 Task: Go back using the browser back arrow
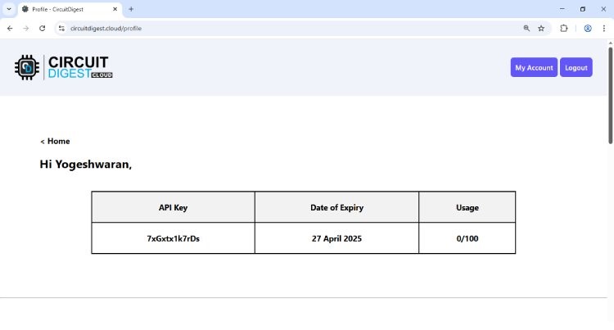coord(10,28)
